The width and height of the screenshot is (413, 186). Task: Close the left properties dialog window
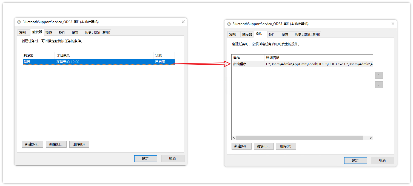183,22
